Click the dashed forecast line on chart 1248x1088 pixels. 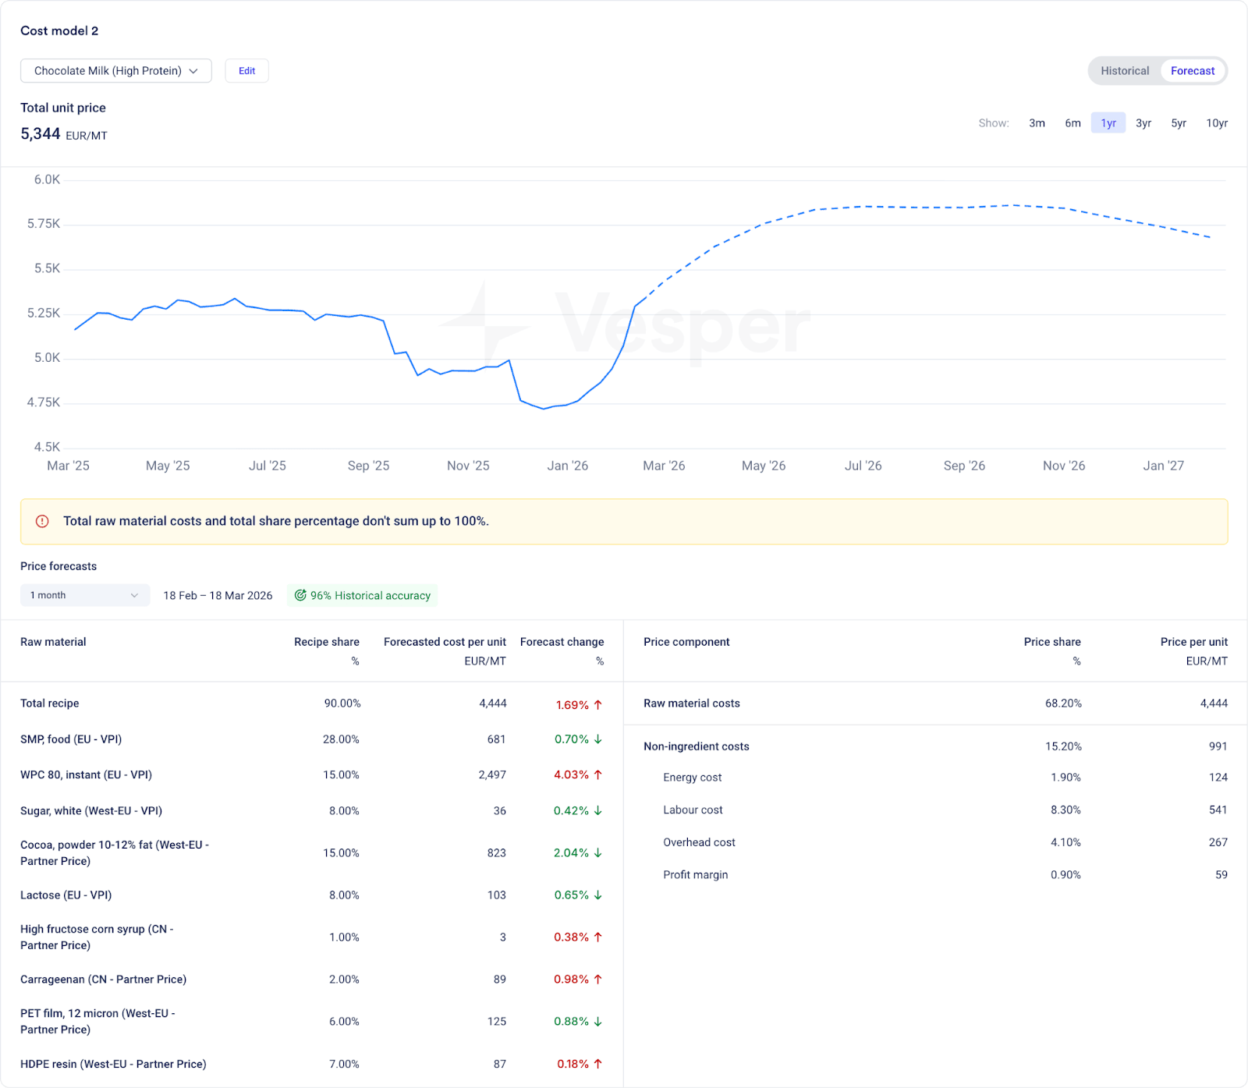[936, 207]
